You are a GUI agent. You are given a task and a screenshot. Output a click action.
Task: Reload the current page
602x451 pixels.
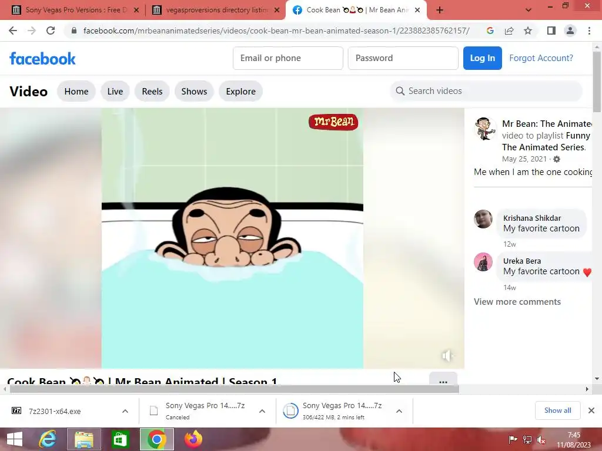coord(51,31)
